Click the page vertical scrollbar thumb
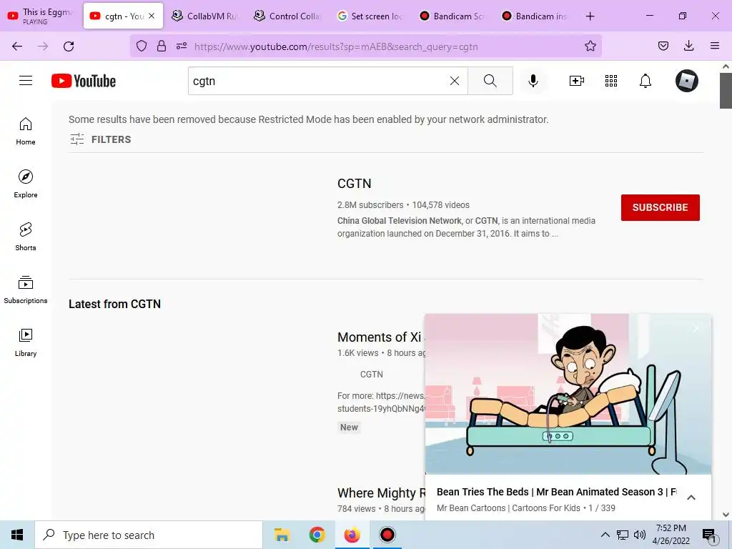 pos(726,91)
